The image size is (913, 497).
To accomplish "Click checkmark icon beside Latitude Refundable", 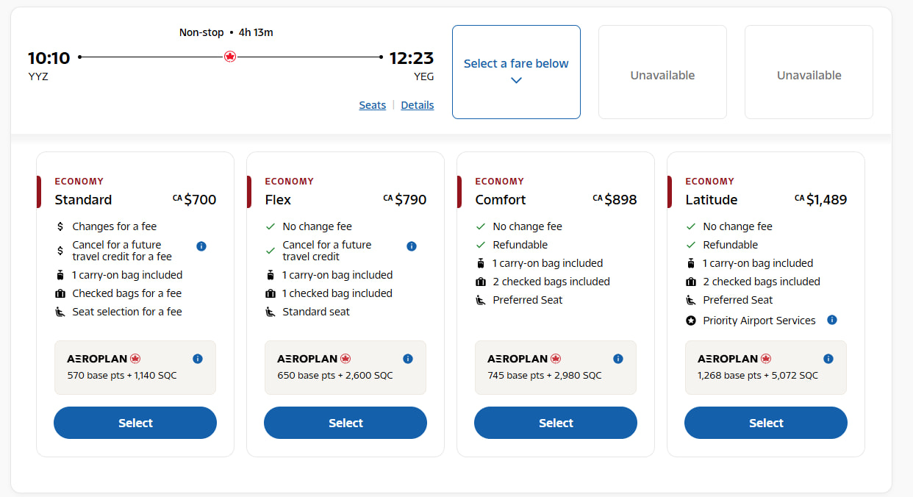I will (691, 245).
